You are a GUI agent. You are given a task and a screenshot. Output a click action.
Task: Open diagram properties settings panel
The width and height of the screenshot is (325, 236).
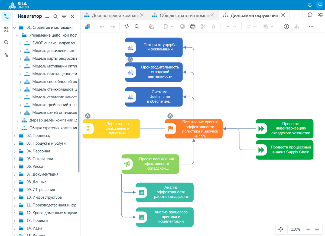[320, 15]
